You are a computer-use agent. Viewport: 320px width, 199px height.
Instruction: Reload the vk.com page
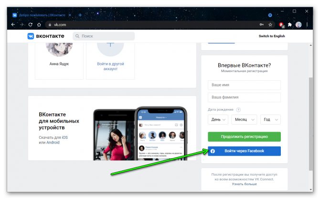[x=31, y=25]
